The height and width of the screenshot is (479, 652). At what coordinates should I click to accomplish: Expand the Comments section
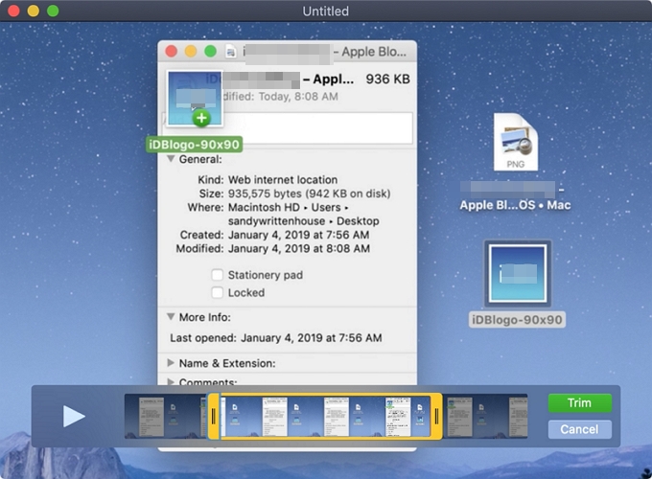pos(172,382)
